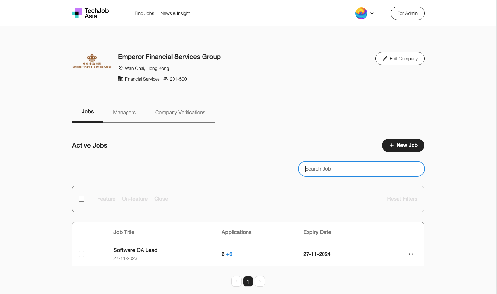
Task: Click the Active Jobs heading
Action: click(x=90, y=145)
